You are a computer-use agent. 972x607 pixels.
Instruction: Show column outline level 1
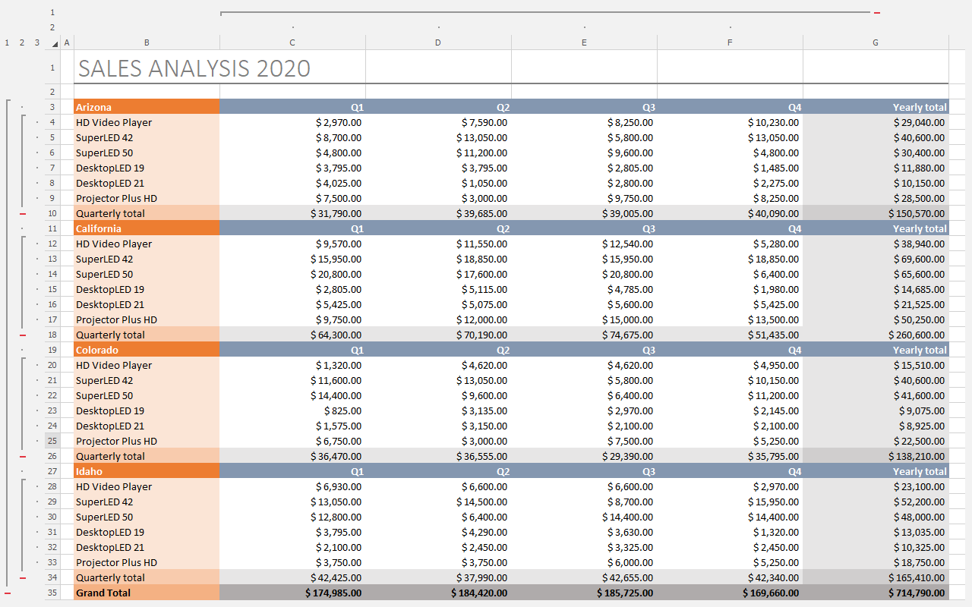52,12
